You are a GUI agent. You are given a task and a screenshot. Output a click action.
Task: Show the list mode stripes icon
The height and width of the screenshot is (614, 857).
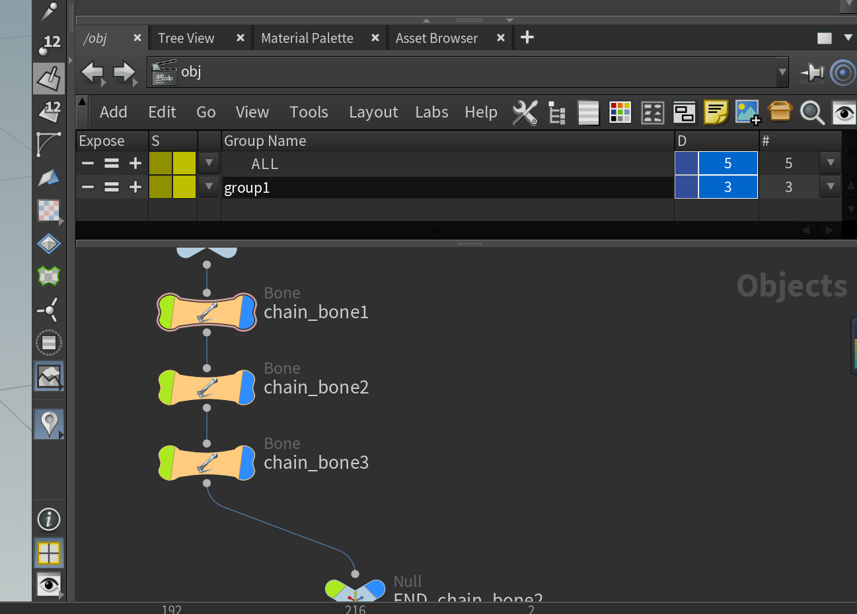588,112
